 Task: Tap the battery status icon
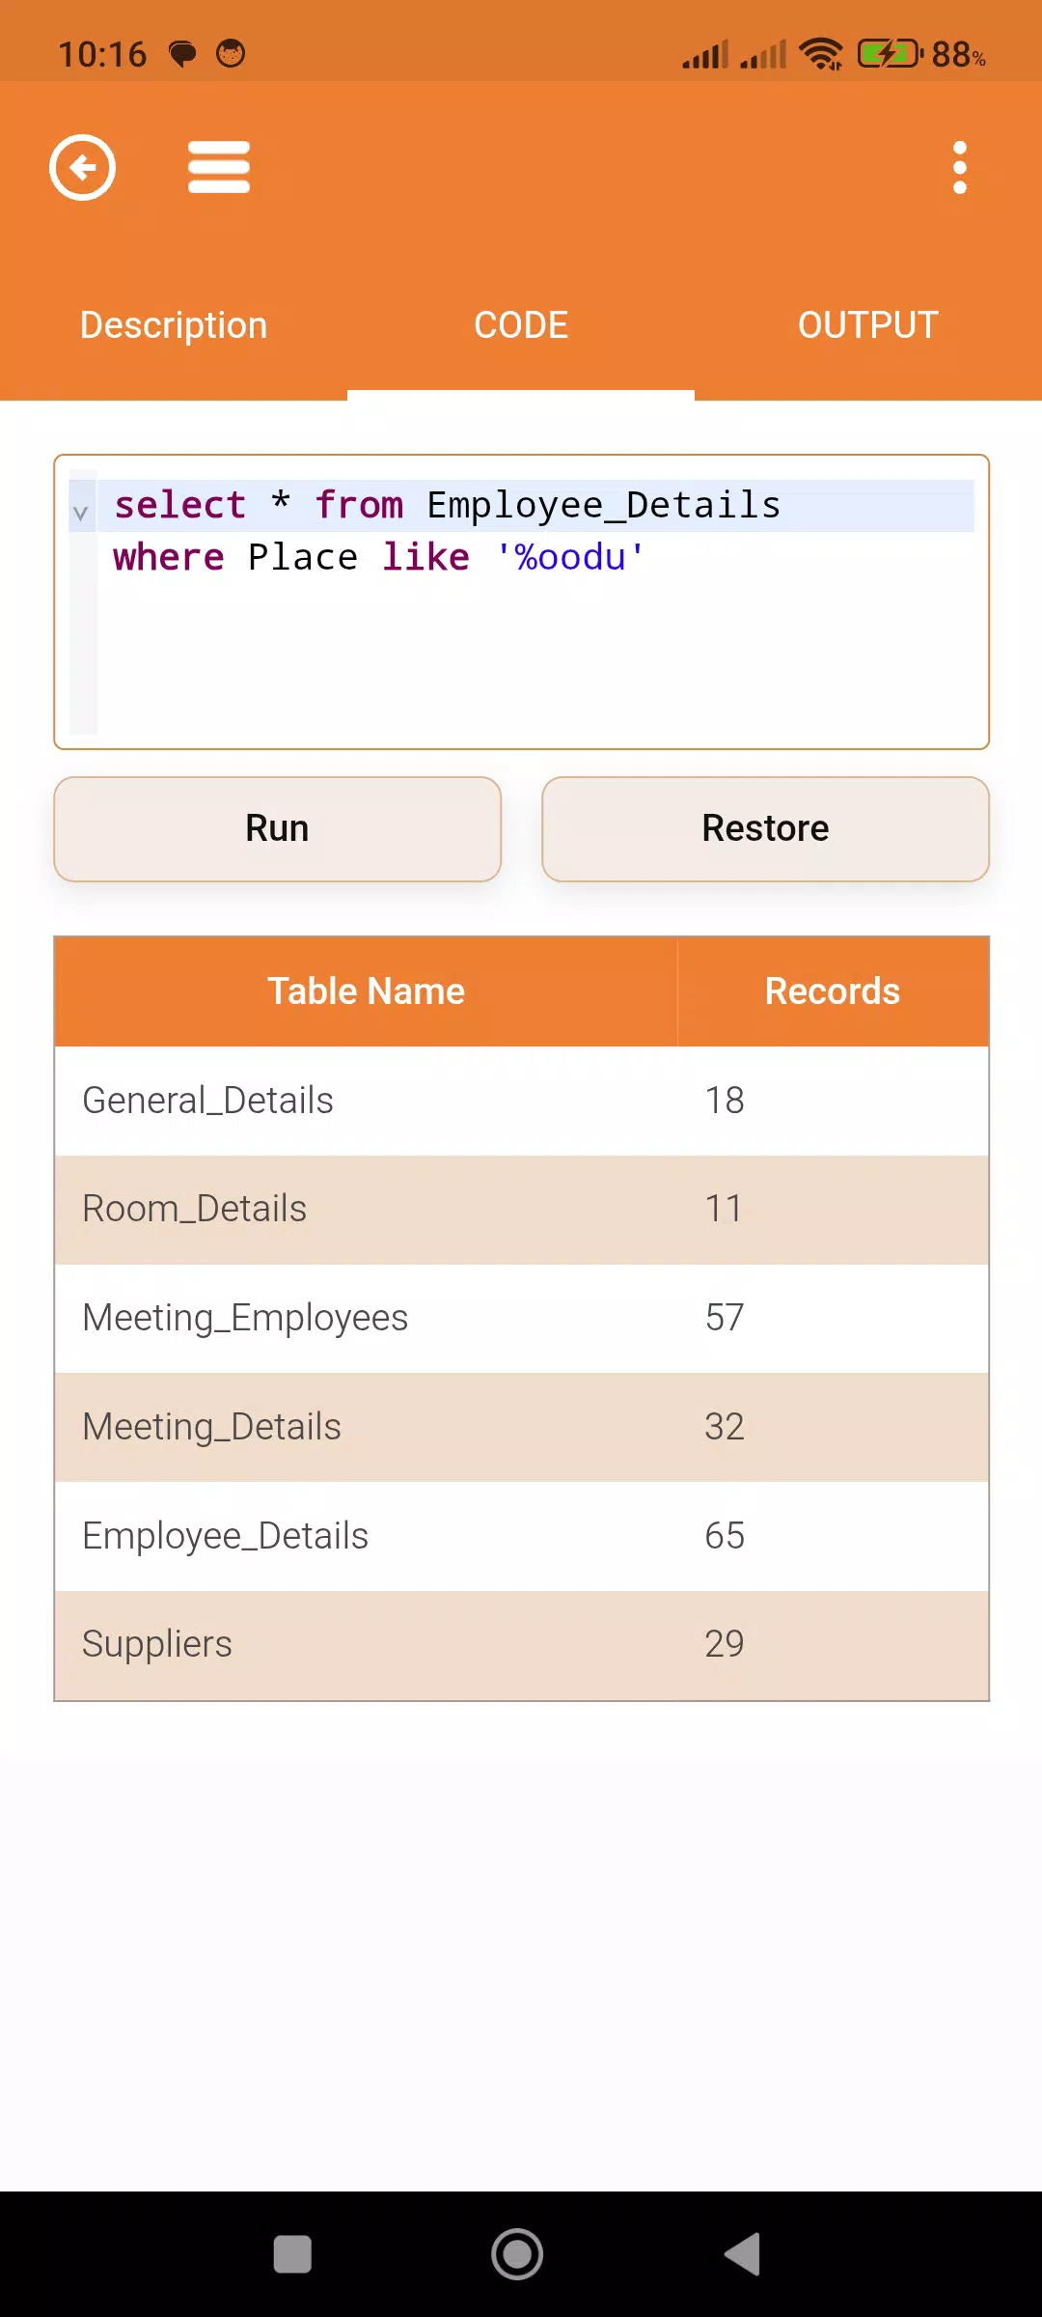[x=890, y=53]
